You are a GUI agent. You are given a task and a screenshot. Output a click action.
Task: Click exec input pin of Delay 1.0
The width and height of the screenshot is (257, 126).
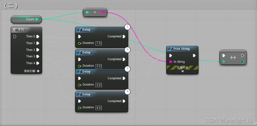tap(80, 37)
